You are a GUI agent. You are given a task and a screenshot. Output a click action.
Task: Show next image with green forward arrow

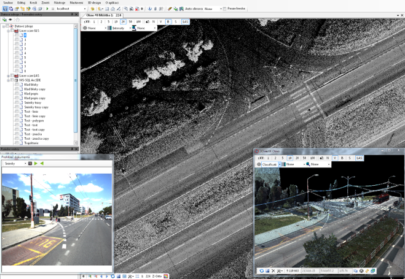[x=36, y=163]
